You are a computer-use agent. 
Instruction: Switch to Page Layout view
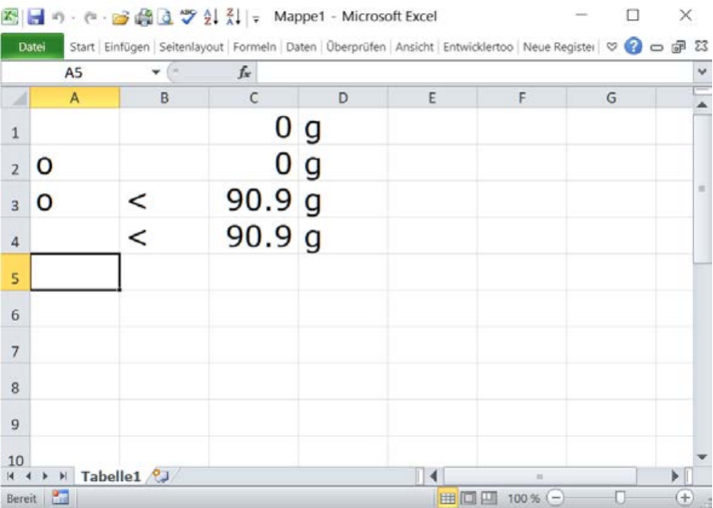[467, 499]
